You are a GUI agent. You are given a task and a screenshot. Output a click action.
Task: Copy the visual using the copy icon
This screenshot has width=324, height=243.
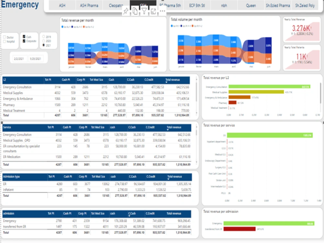[x=135, y=11]
